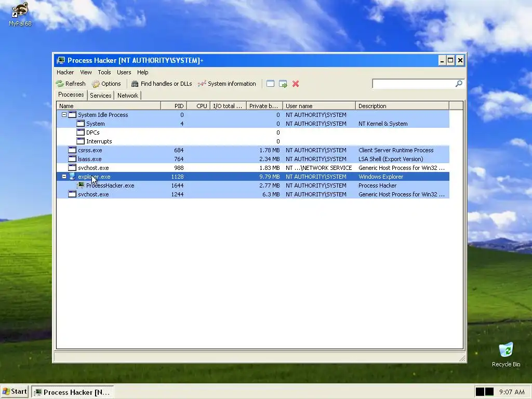This screenshot has width=532, height=399.
Task: Open the Hacker menu
Action: click(x=65, y=72)
